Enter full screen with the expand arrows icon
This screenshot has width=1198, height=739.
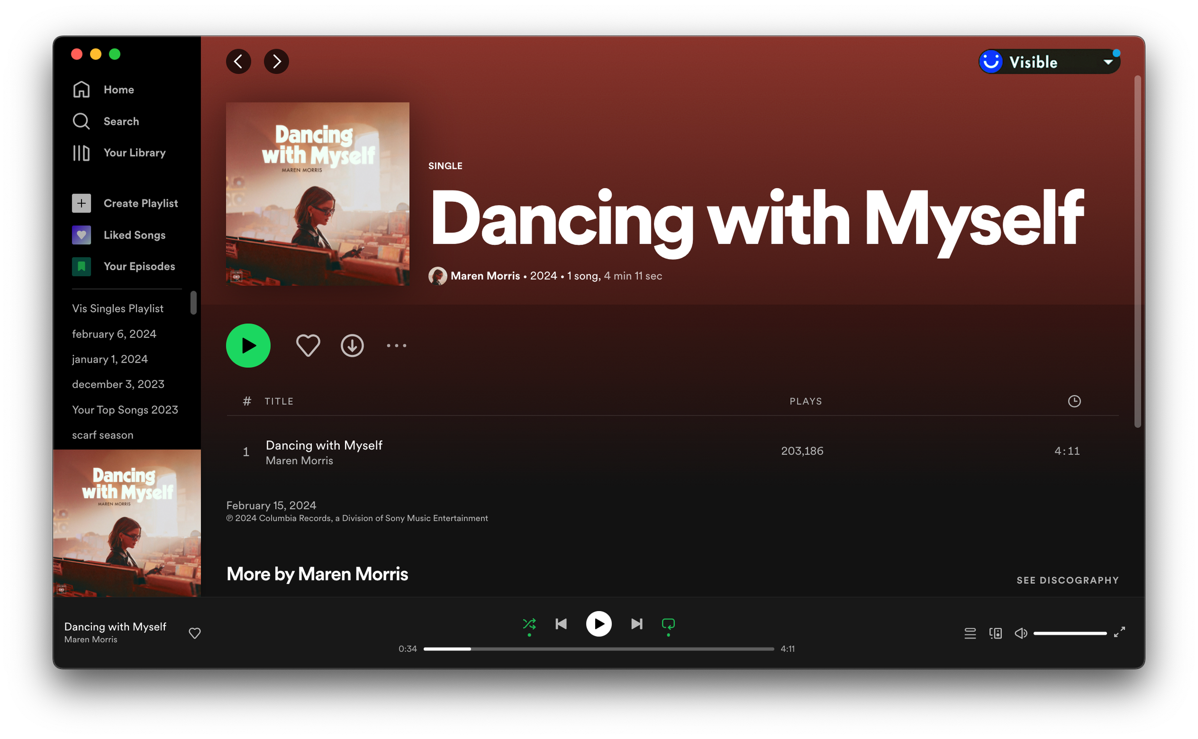[x=1119, y=633]
